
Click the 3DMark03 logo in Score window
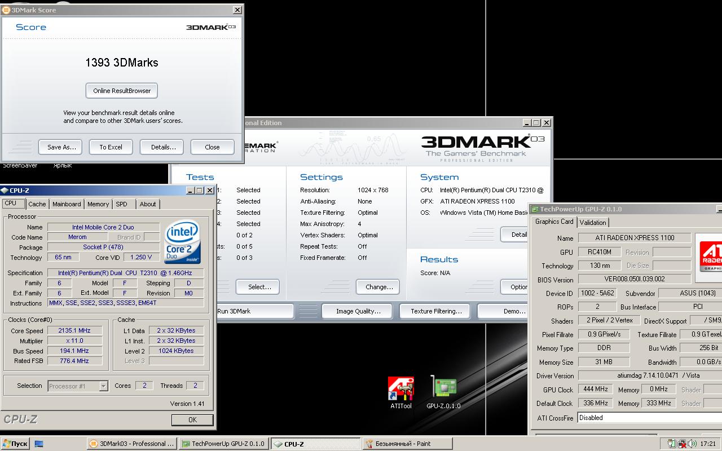[x=211, y=27]
